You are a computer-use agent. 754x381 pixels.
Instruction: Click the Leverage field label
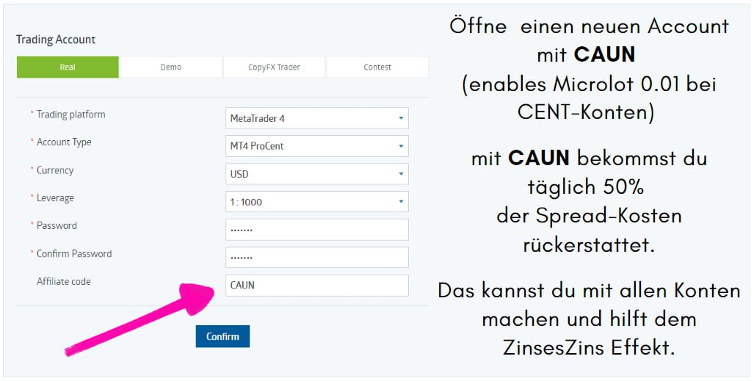coord(55,198)
